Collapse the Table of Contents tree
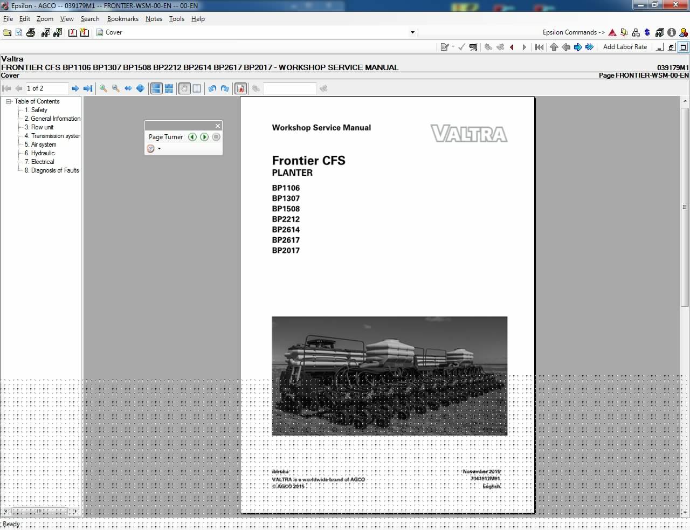 (x=9, y=101)
